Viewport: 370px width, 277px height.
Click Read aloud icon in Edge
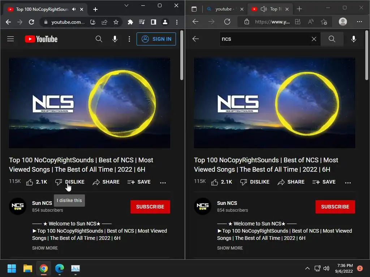coord(311,22)
